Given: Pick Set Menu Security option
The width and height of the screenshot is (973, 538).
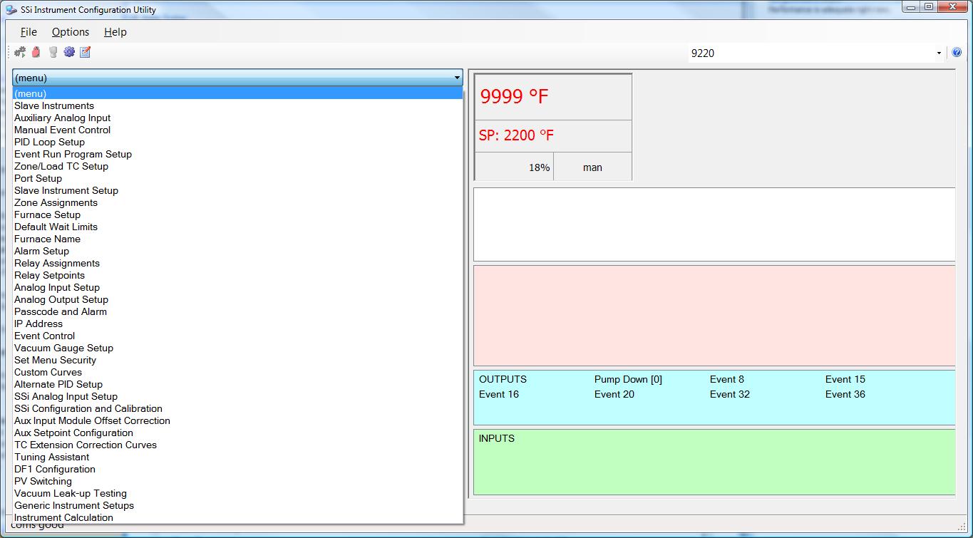Looking at the screenshot, I should 237,360.
